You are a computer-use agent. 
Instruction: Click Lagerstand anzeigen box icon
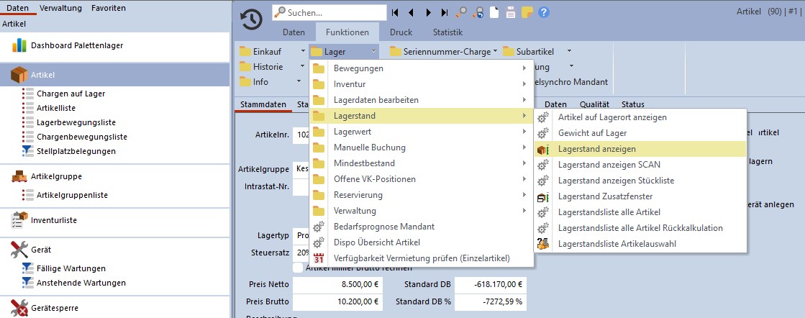[542, 149]
